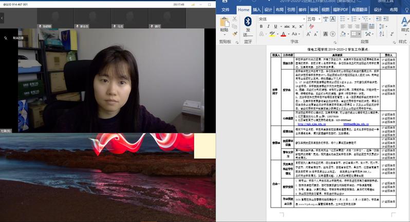Click the unpin video (取消固定) icon
The height and width of the screenshot is (222, 410).
6,38
